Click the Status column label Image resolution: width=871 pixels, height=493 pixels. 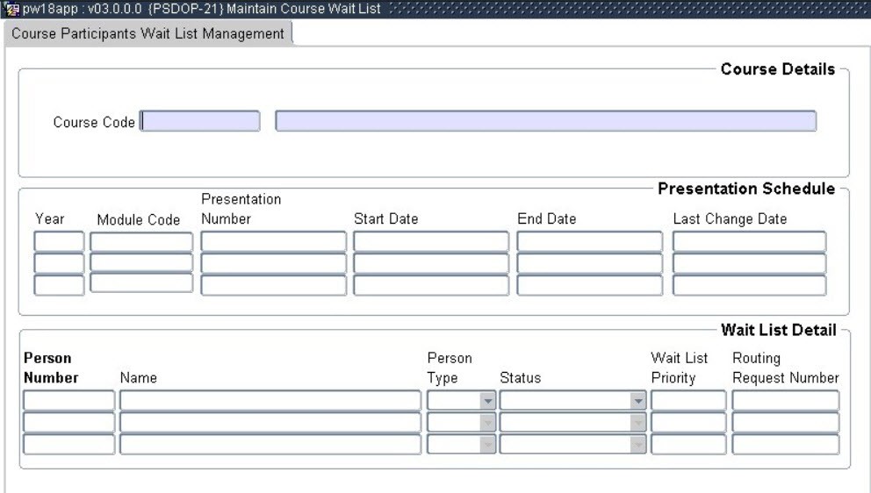(x=521, y=378)
